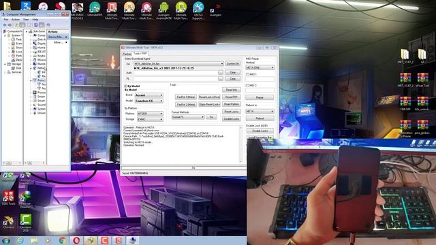
Task: Open Help menu in Computer Management
Action: point(35,20)
